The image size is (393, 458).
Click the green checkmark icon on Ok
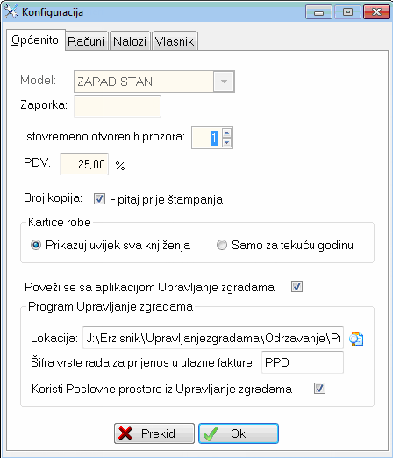coord(211,433)
